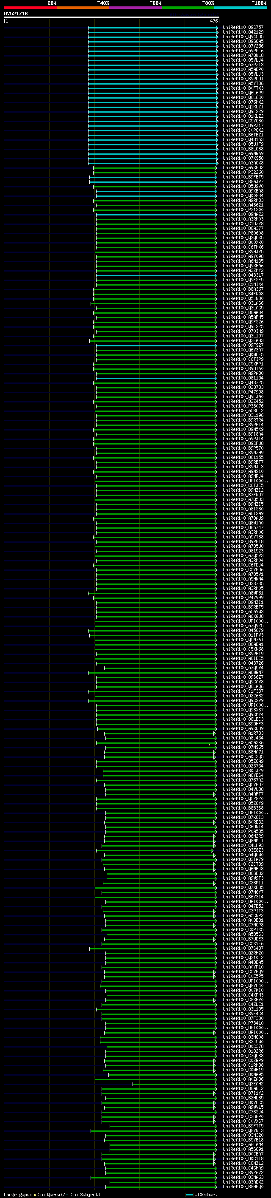Click the white query sequence ruler bar
Image resolution: width=271 pixels, height=1198 pixels.
click(x=112, y=18)
